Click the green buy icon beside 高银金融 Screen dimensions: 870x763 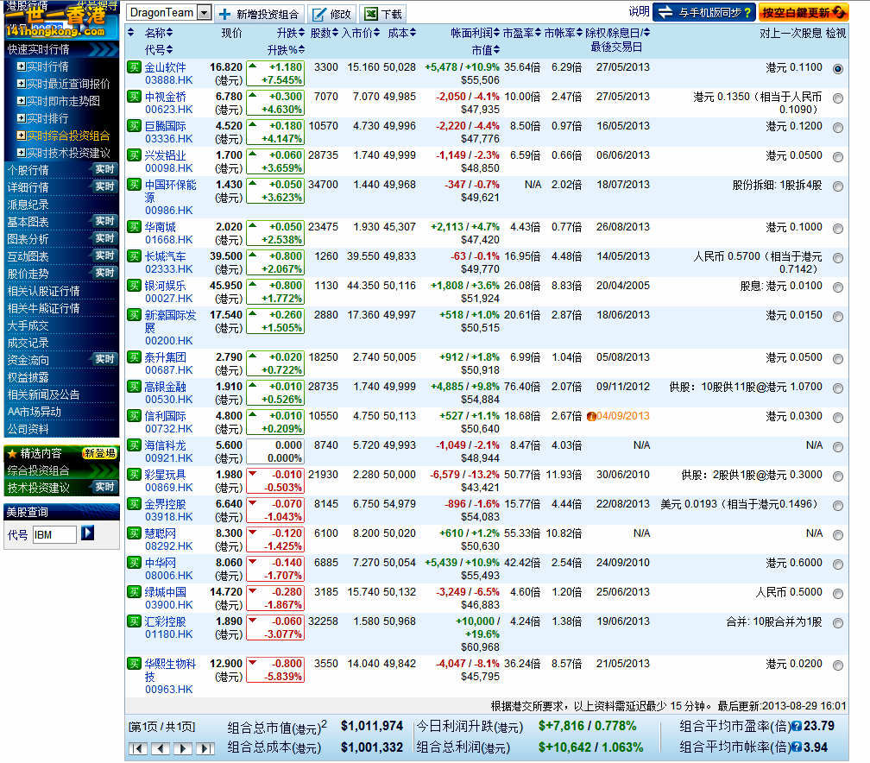click(134, 386)
